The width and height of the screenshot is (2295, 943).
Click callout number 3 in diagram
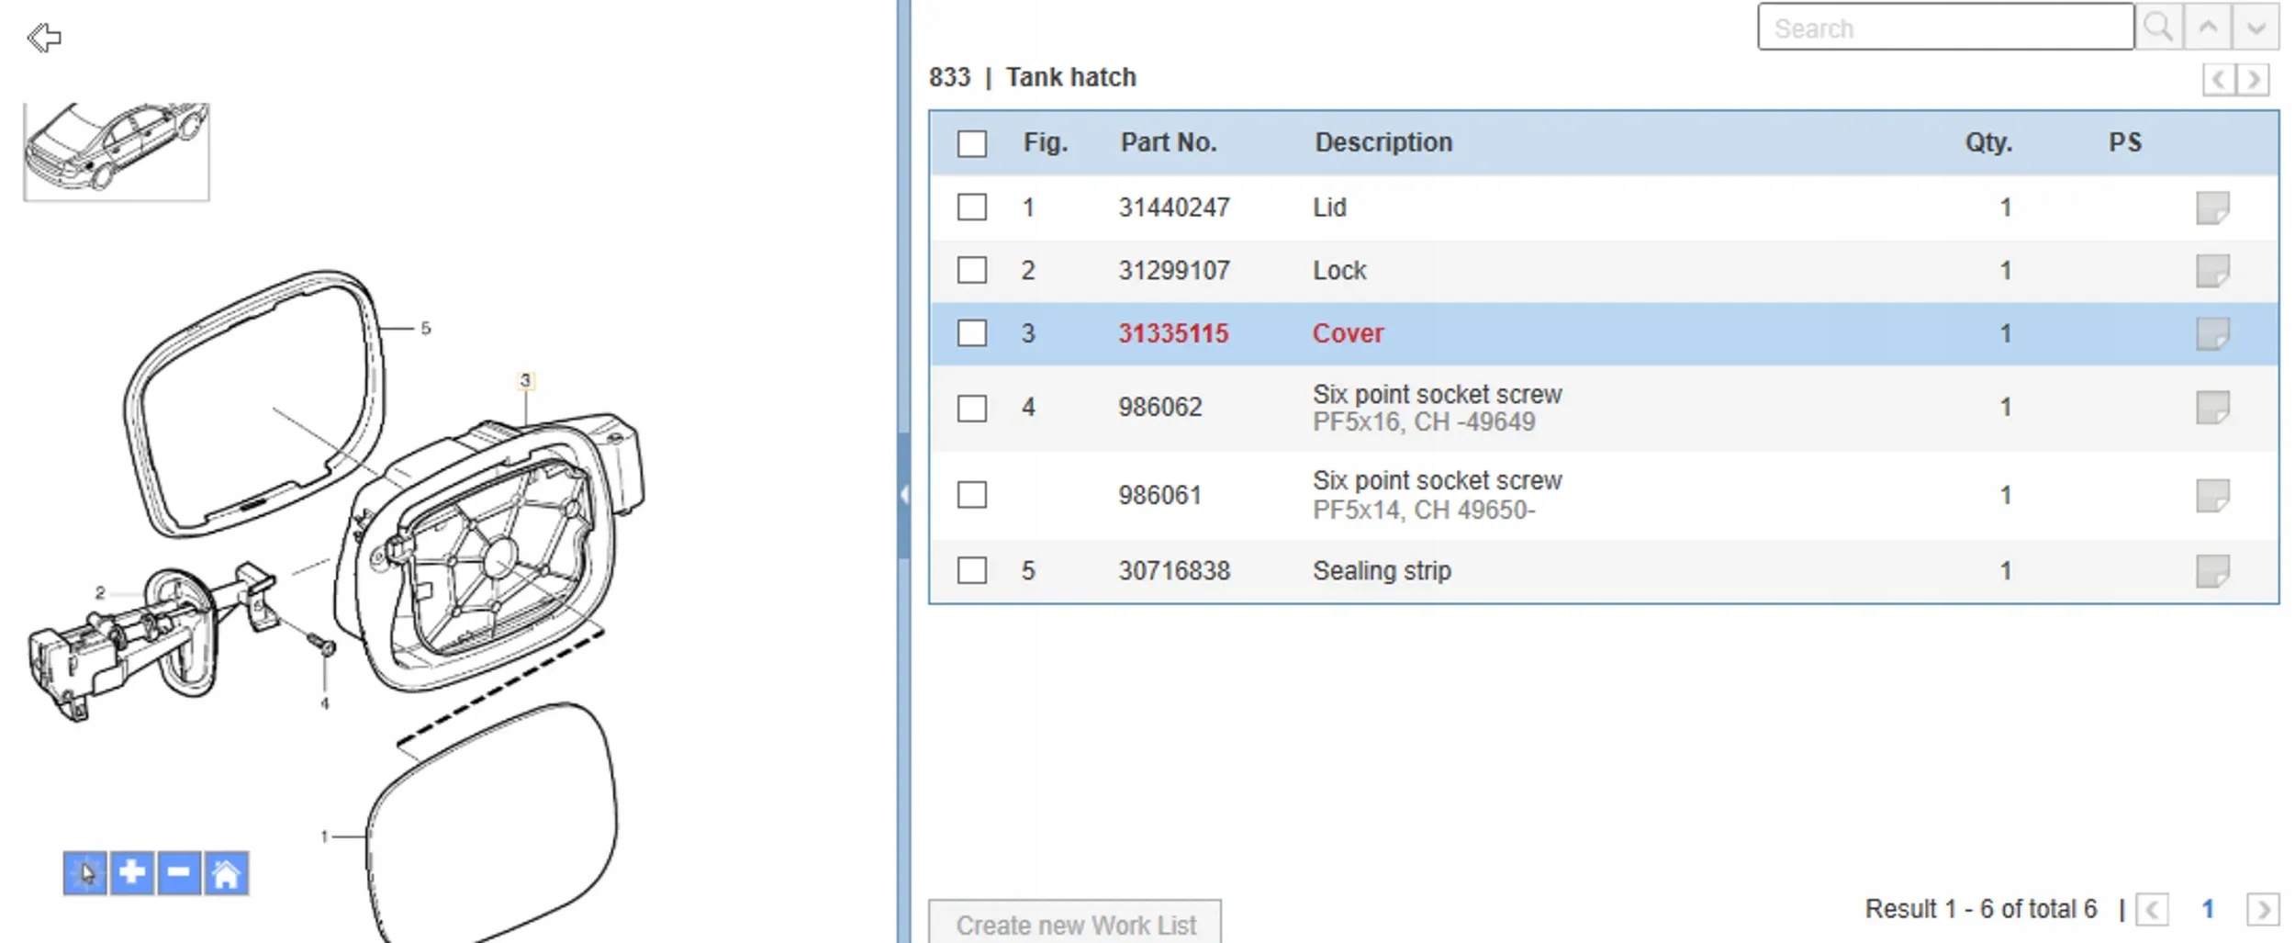[x=525, y=380]
